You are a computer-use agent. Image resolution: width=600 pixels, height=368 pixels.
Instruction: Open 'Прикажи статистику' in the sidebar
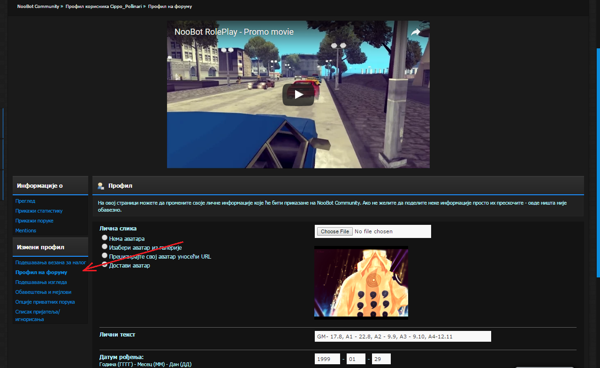[x=39, y=211]
